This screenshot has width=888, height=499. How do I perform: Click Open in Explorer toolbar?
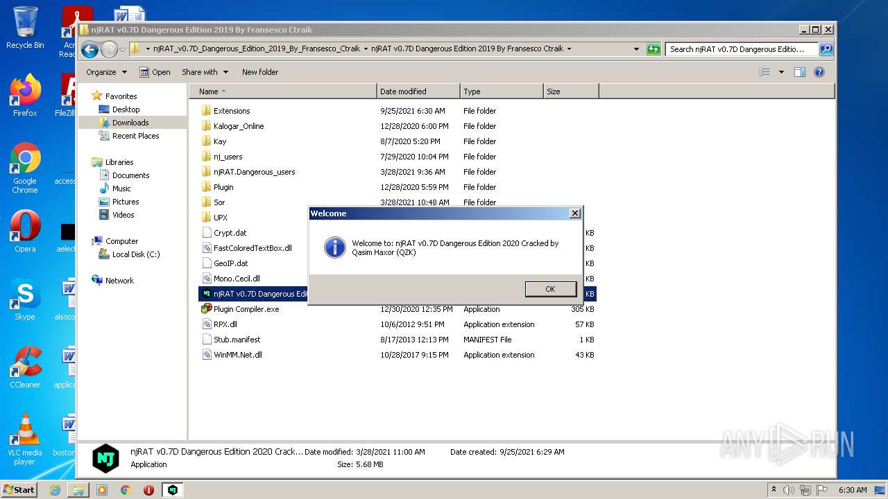[155, 72]
